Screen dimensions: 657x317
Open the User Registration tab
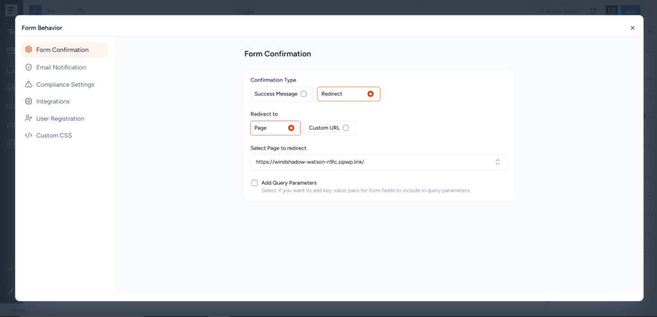pos(60,119)
